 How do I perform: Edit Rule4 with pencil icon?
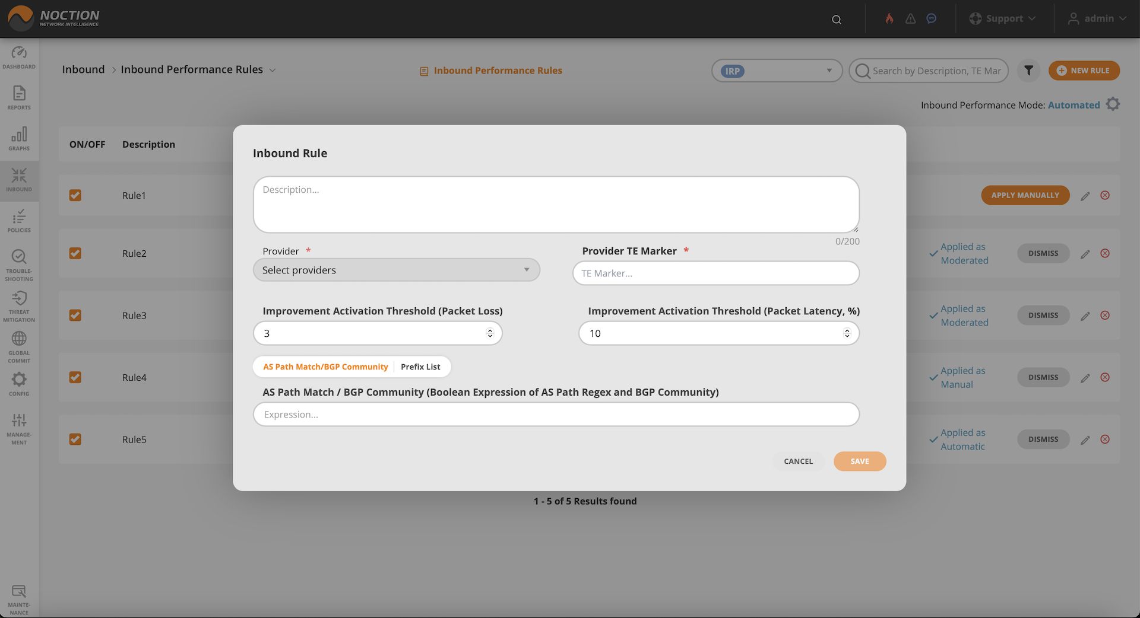[1085, 378]
